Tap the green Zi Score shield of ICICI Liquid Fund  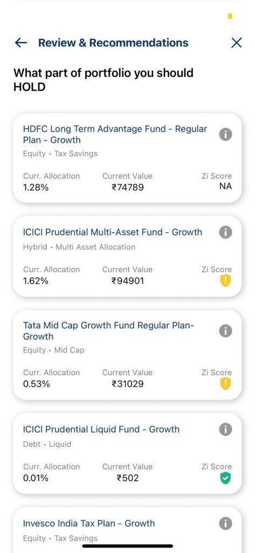[225, 478]
